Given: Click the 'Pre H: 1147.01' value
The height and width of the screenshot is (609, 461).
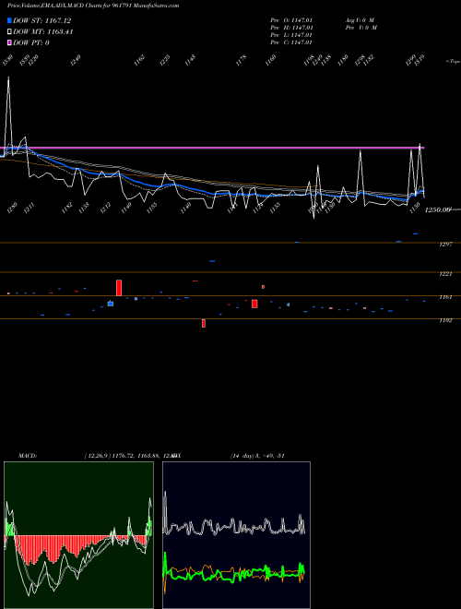Looking at the screenshot, I should 291,28.
